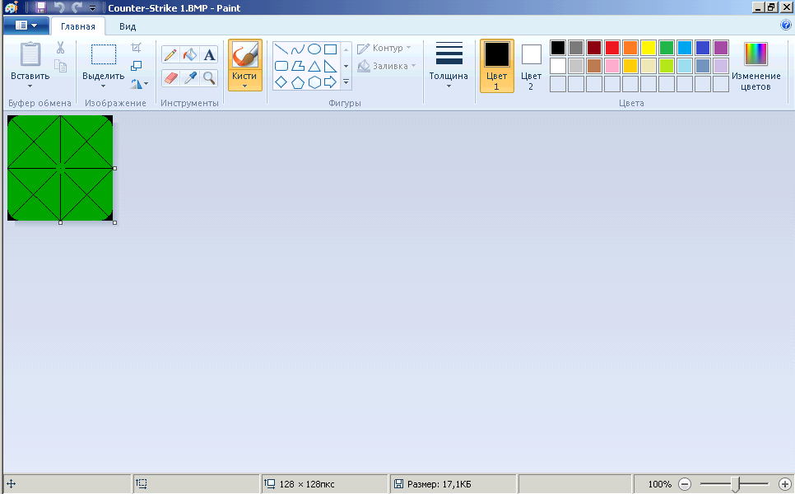Open the Quick Access Toolbar customize arrow
795x494 pixels.
pos(92,8)
